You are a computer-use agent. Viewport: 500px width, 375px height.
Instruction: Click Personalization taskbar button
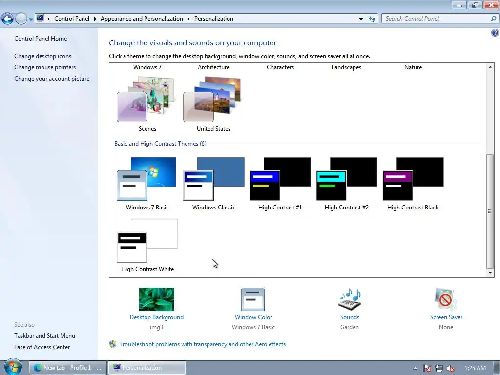pyautogui.click(x=146, y=368)
